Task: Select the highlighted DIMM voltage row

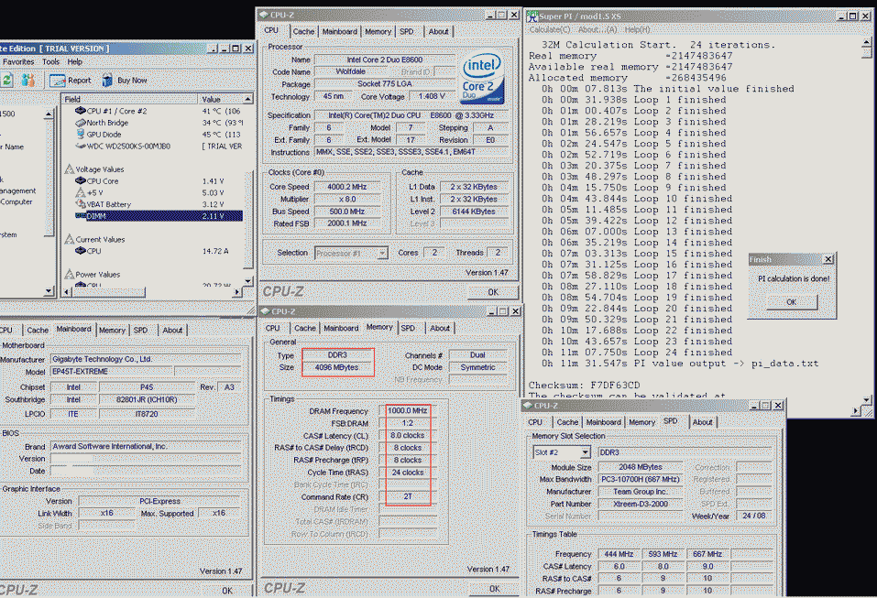Action: pos(95,216)
